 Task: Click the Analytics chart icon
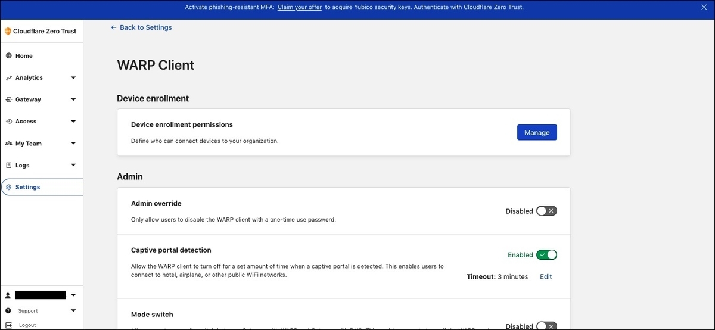pos(8,78)
